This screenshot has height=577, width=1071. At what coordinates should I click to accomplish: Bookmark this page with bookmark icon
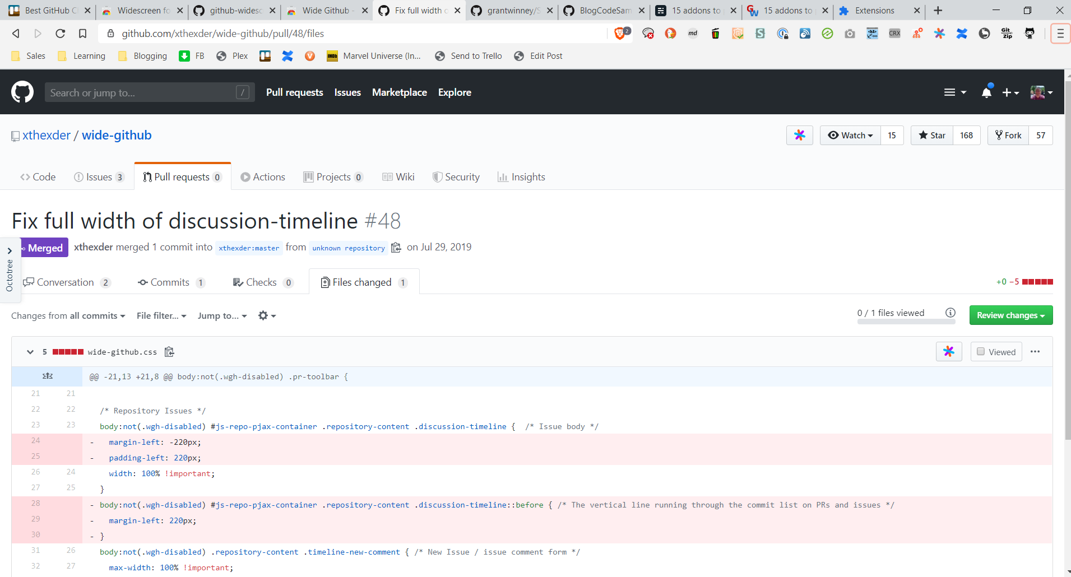pos(83,34)
